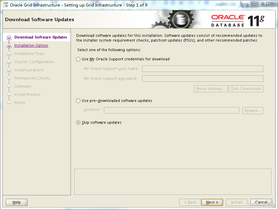Screen dimensions: 278x210
Task: Click the Location path input field
Action: tap(171, 110)
